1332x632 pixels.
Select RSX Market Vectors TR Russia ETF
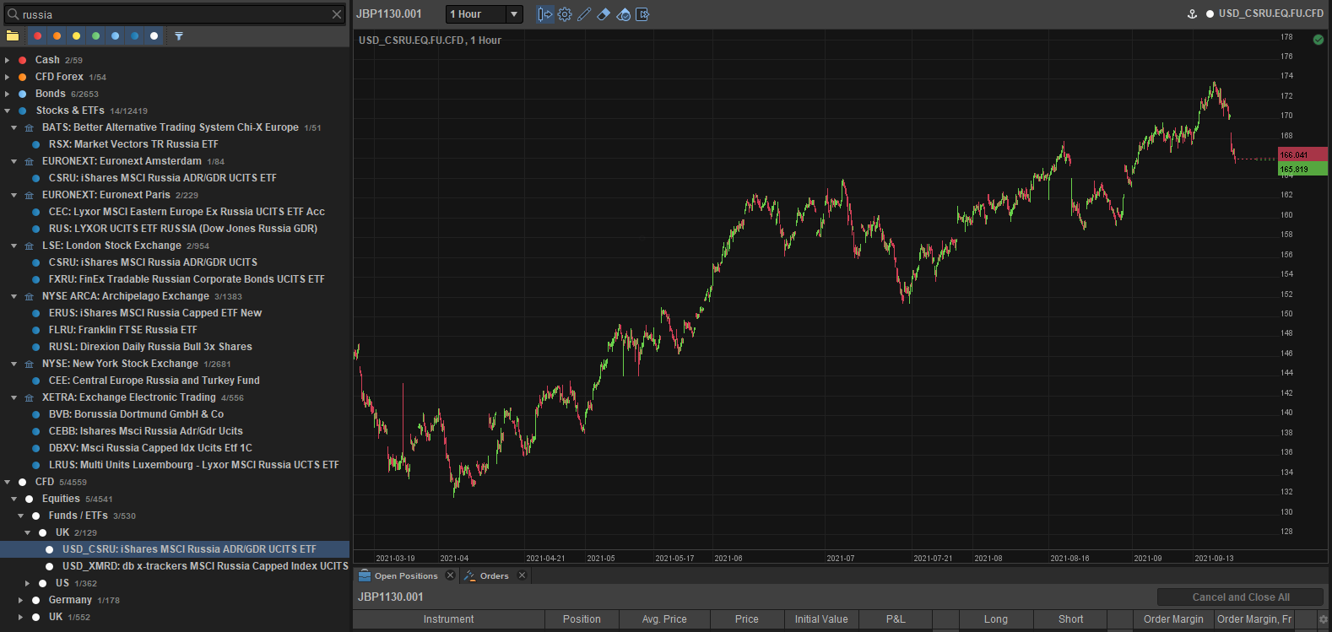point(133,144)
